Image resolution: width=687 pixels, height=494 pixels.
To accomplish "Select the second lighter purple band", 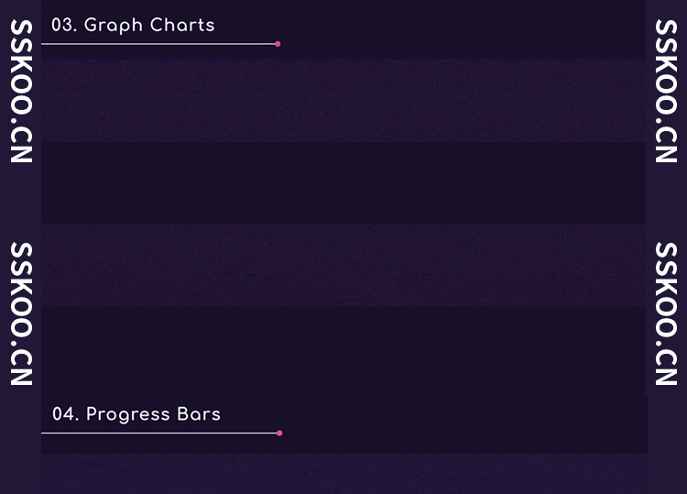I will click(343, 266).
